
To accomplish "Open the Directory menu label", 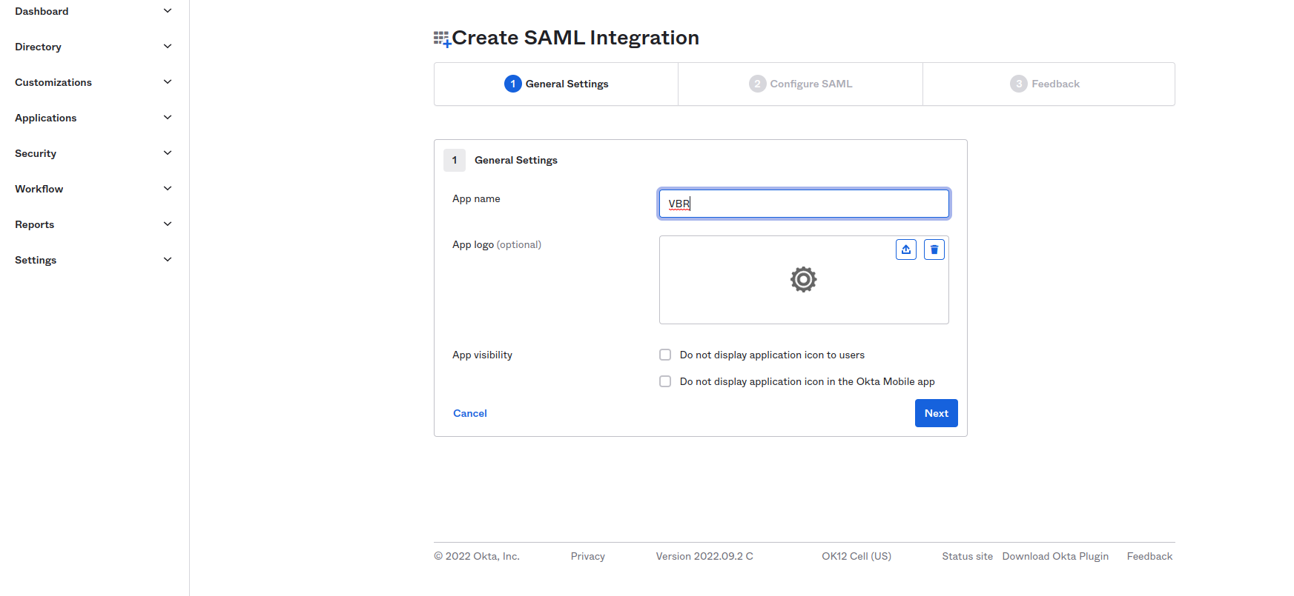I will click(x=38, y=47).
